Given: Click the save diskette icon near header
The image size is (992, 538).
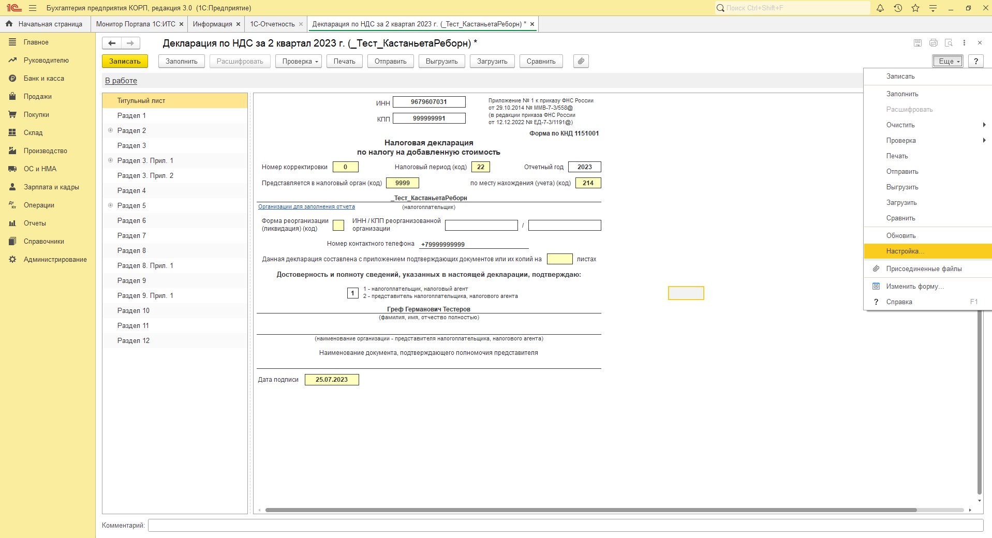Looking at the screenshot, I should click(x=917, y=43).
